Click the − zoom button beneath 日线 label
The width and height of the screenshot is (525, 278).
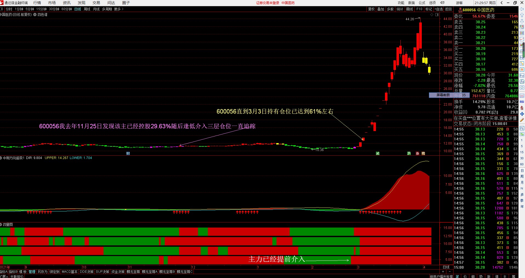pyautogui.click(x=449, y=271)
